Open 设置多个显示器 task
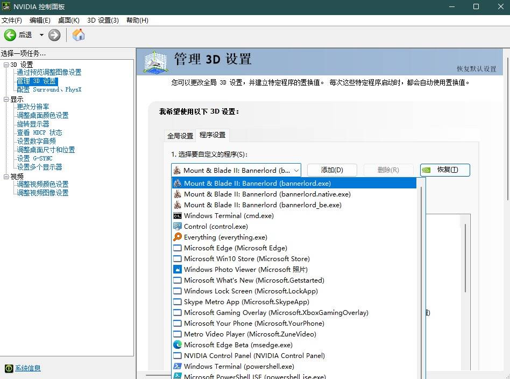The image size is (510, 379). [39, 167]
